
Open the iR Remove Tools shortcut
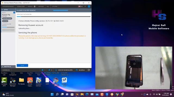pos(64,82)
